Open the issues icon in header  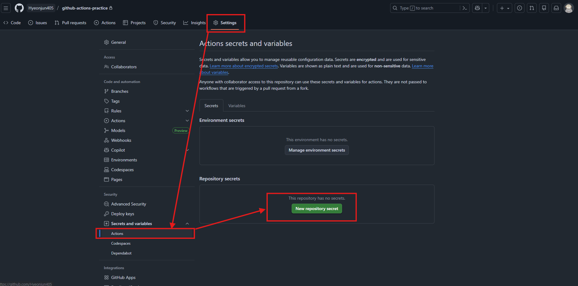(520, 8)
